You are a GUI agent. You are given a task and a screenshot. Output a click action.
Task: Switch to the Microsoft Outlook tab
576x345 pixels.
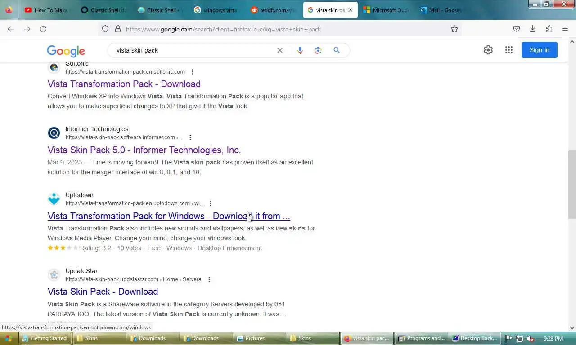pyautogui.click(x=386, y=10)
